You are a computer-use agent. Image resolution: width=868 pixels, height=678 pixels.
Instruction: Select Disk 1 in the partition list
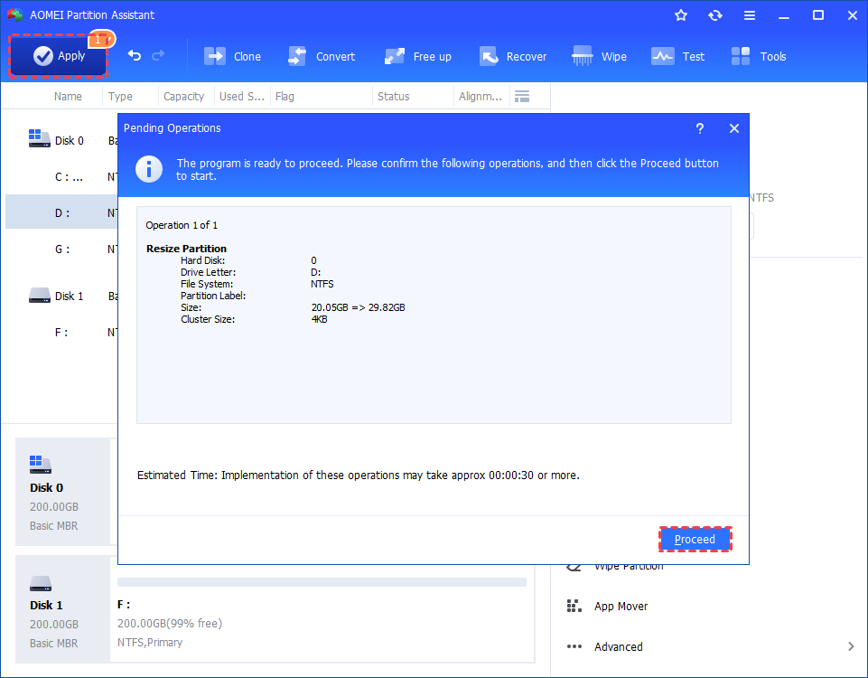click(62, 297)
